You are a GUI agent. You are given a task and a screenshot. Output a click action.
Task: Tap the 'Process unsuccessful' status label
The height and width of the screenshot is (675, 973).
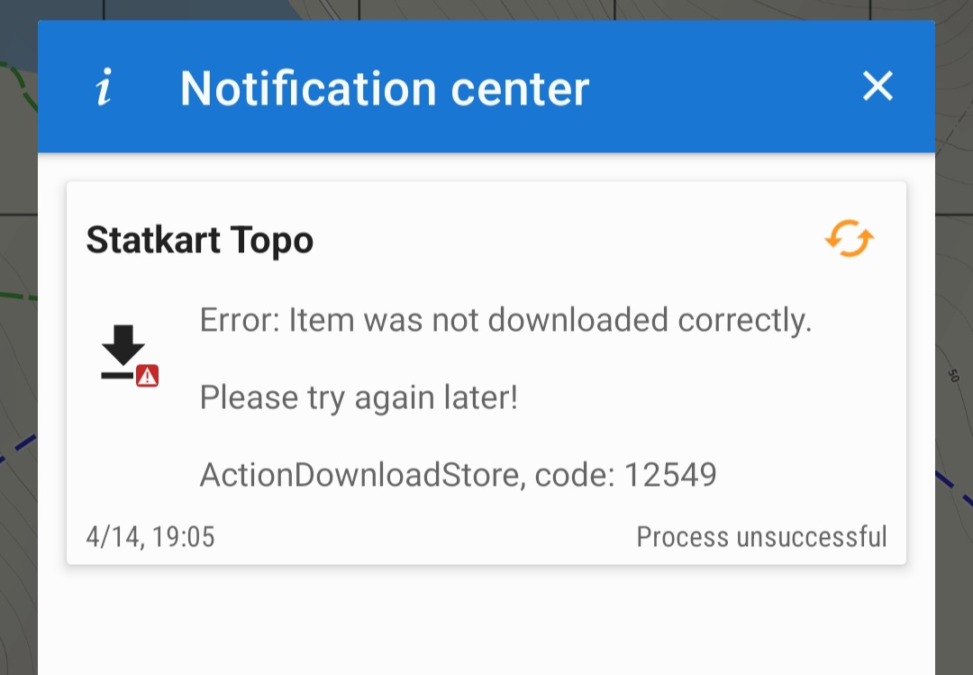point(761,537)
